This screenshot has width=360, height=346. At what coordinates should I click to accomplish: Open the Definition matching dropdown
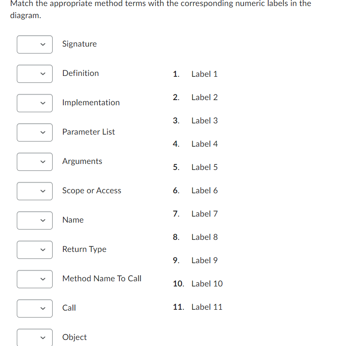pyautogui.click(x=34, y=74)
